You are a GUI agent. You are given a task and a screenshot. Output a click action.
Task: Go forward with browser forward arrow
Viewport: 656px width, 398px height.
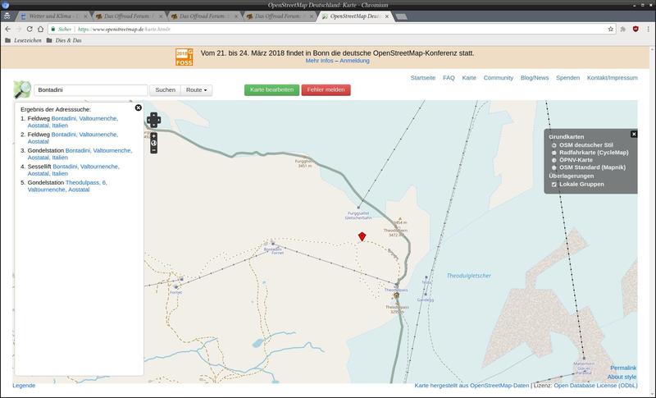(x=19, y=29)
